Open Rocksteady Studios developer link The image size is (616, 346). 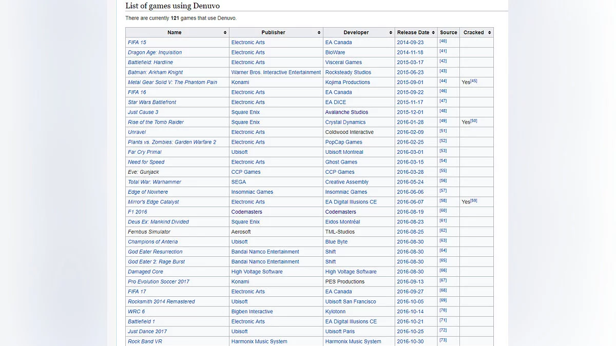point(348,72)
